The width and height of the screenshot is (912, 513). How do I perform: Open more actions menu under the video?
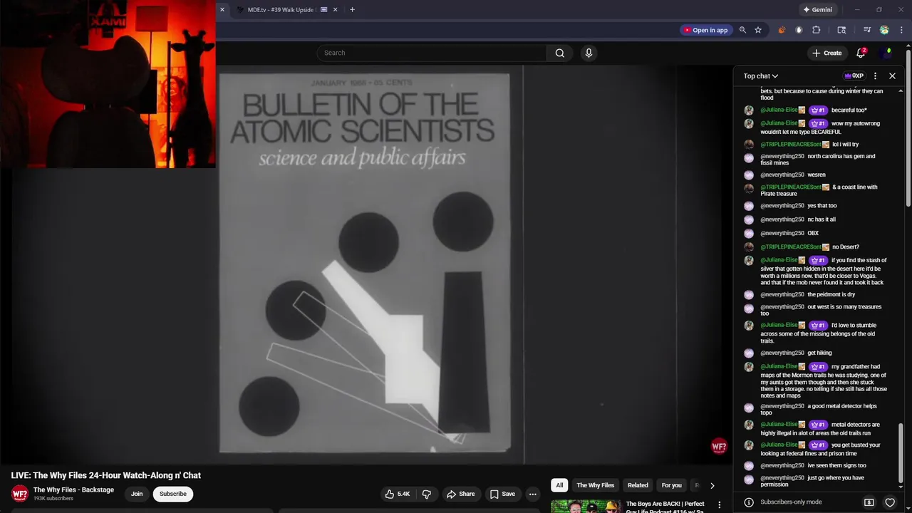click(x=532, y=494)
